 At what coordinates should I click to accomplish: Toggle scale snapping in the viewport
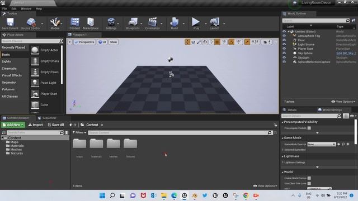coord(247,42)
